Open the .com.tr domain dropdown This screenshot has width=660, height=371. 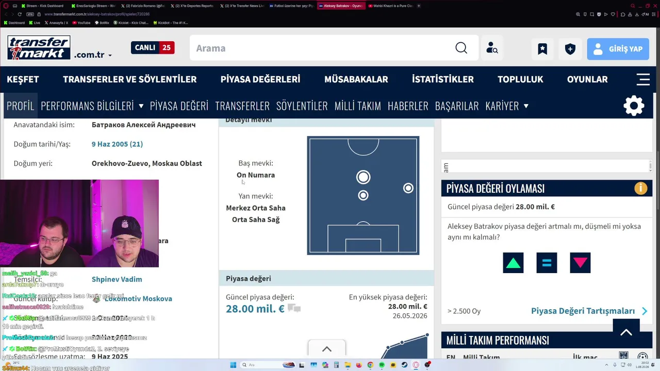93,55
